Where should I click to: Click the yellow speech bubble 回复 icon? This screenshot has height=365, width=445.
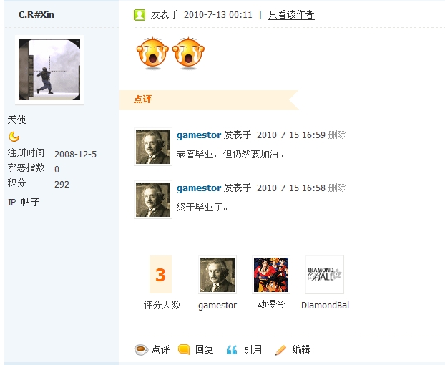point(184,349)
